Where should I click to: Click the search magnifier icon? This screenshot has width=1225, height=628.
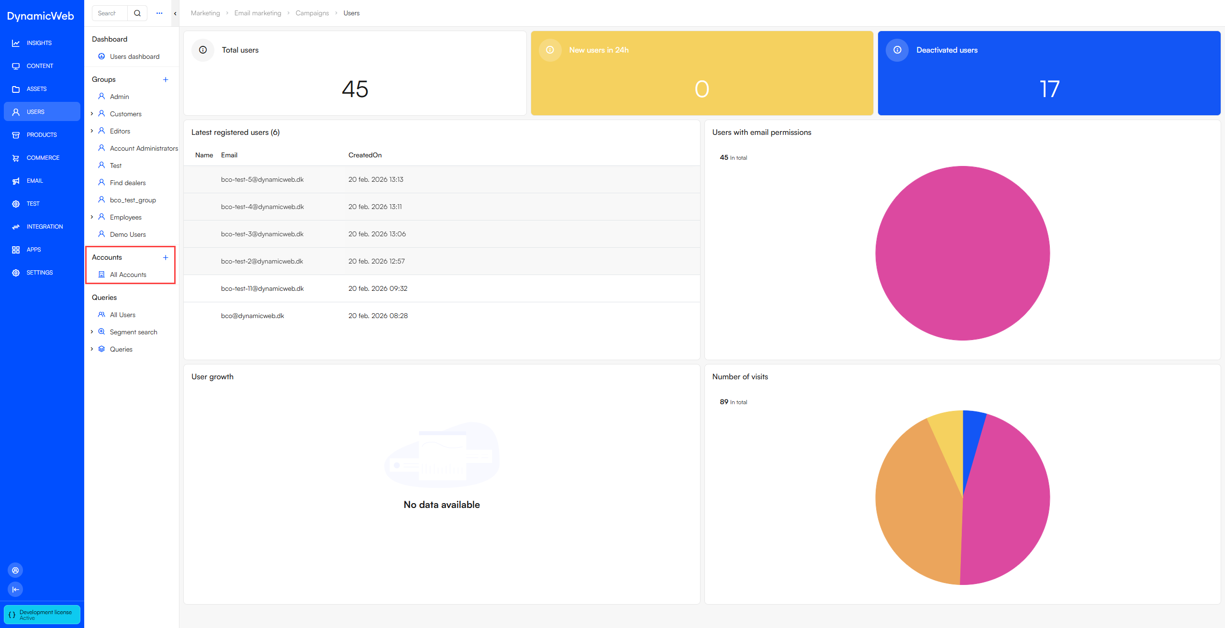(137, 13)
